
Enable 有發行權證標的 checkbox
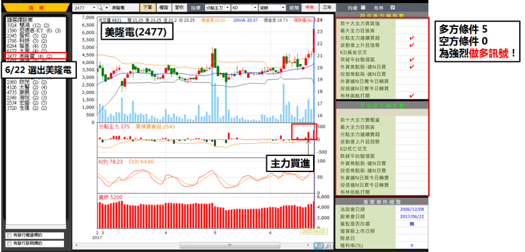[9, 235]
